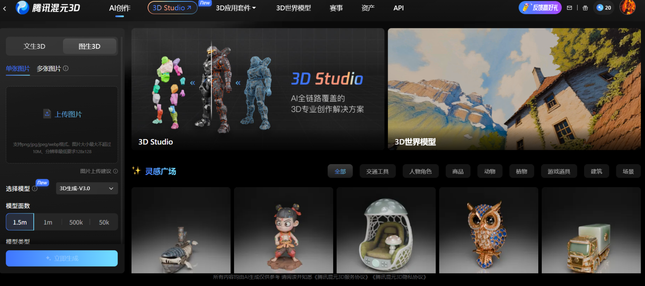Image resolution: width=645 pixels, height=286 pixels.
Task: Click the 反馈赢好礼 feedback button
Action: (540, 8)
